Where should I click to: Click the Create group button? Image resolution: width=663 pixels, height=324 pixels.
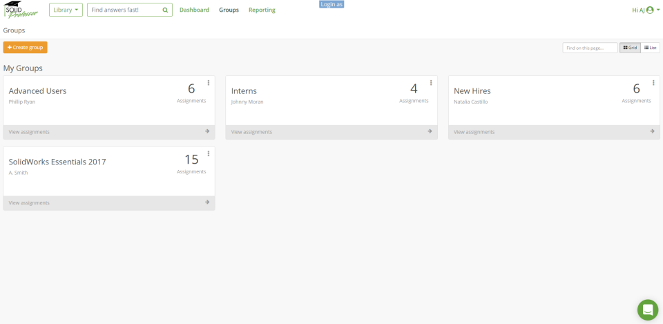pyautogui.click(x=26, y=48)
